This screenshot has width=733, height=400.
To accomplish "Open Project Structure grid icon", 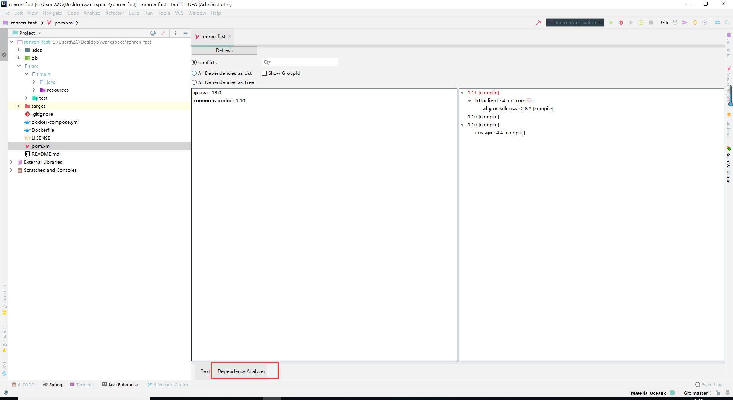I will 717,23.
